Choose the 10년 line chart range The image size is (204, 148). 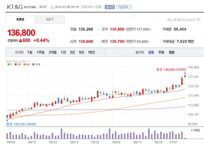tap(91, 52)
